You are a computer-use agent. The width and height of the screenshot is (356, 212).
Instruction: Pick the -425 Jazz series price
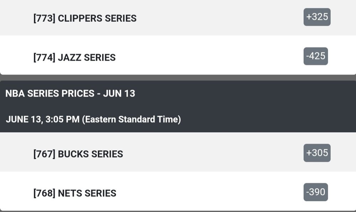pos(315,56)
